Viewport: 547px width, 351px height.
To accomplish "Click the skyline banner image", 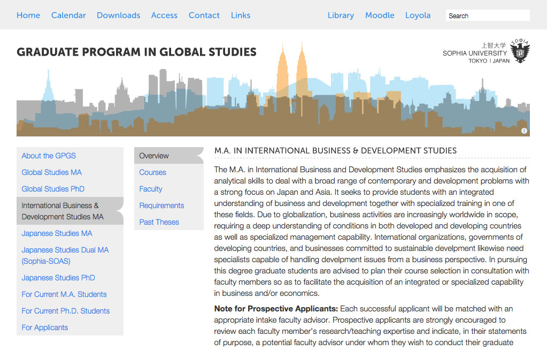I will [x=273, y=89].
